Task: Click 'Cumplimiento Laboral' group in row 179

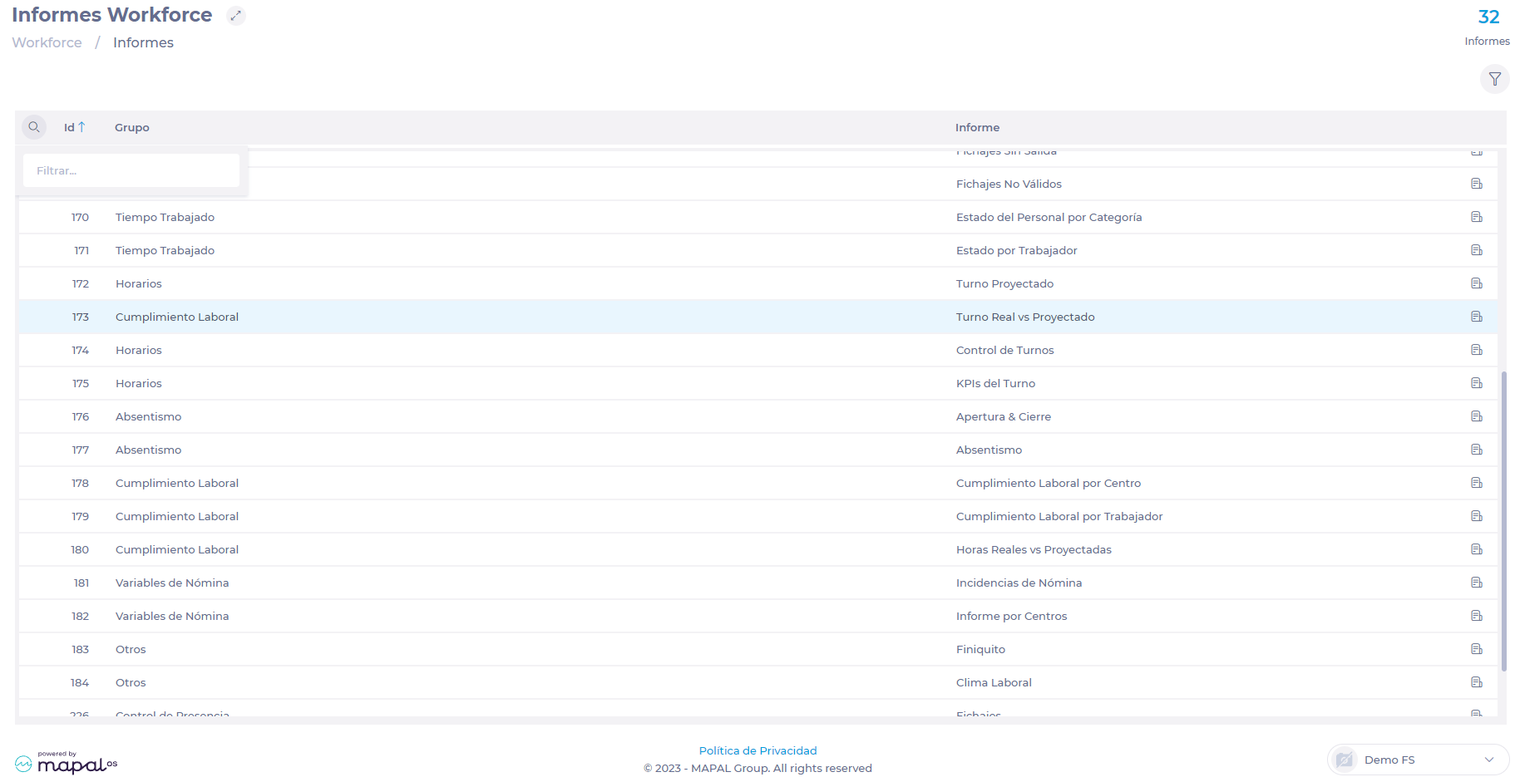Action: coord(177,516)
